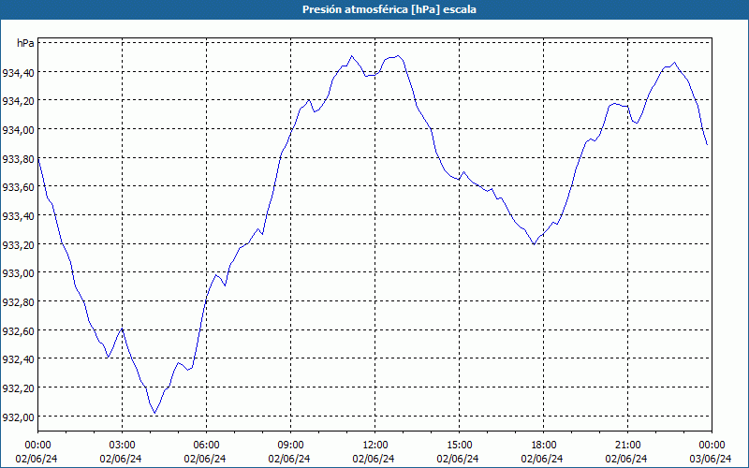The width and height of the screenshot is (749, 468).
Task: Select the 932,80 y-axis value
Action: [x=18, y=302]
